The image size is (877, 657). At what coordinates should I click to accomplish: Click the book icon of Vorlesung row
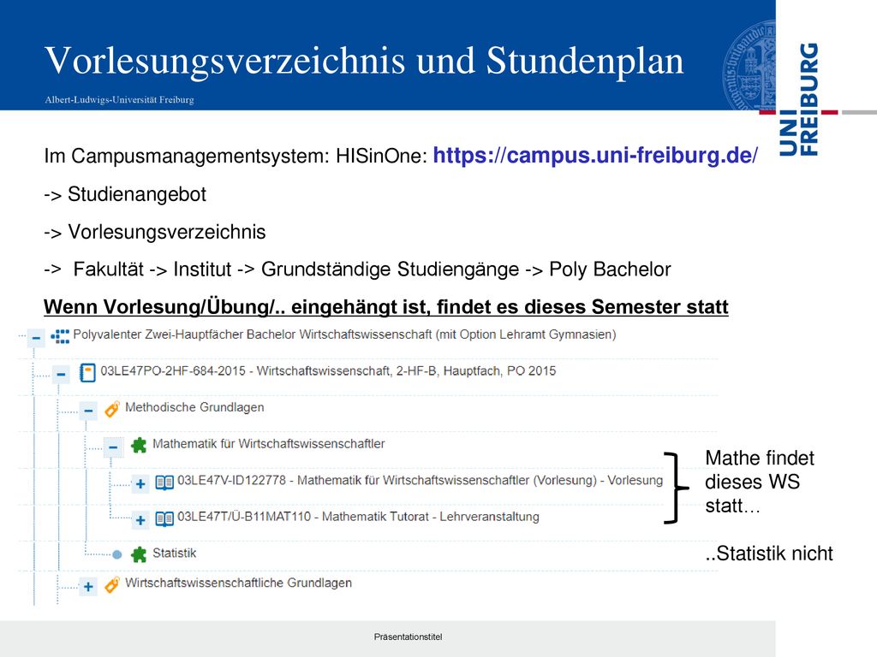pos(164,482)
